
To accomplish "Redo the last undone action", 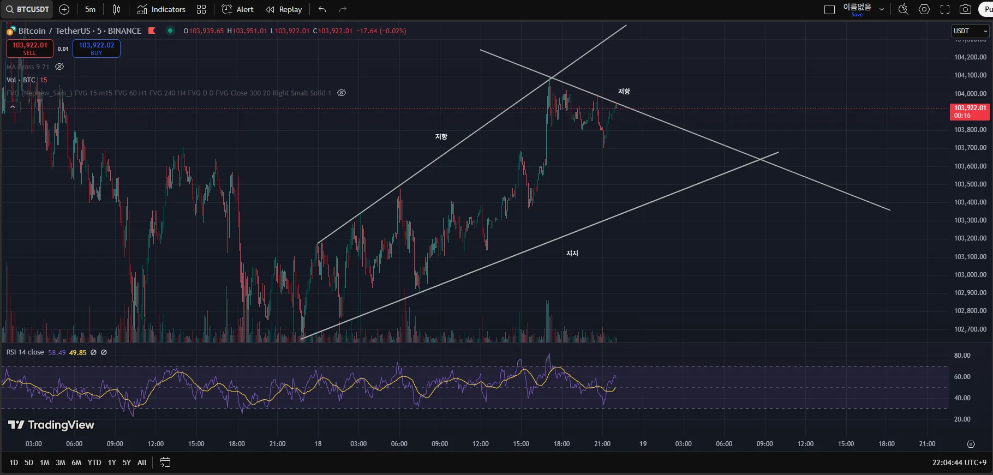I will [x=343, y=9].
